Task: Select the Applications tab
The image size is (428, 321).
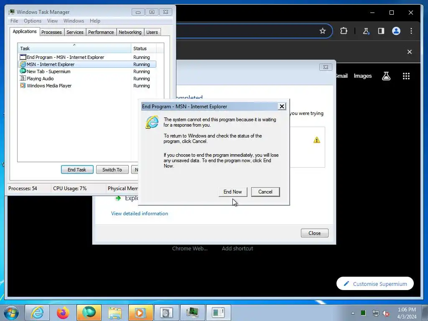Action: click(25, 31)
